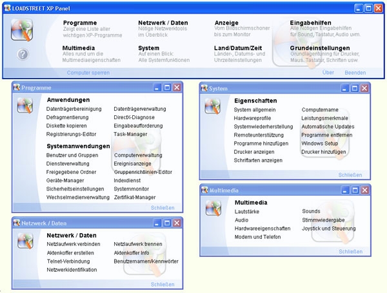387x293 pixels.
Task: Click the panel icon inside Netzwerk / Daten window
Action: (25, 240)
